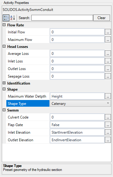
Task: Click the Search input field
Action: tap(62, 18)
